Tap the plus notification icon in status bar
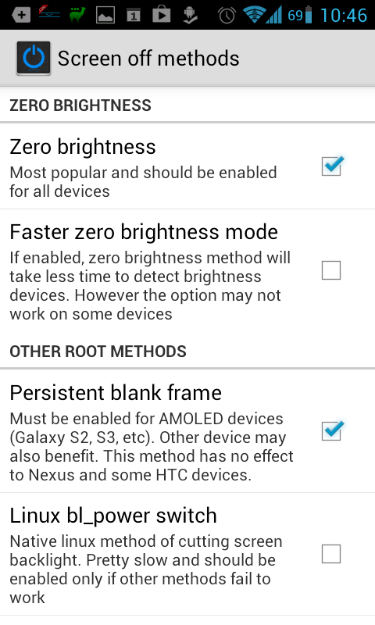The image size is (375, 625). 21,16
